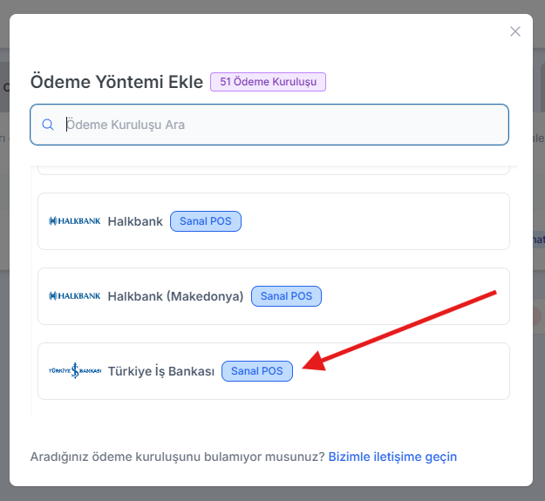This screenshot has width=545, height=501.
Task: Click the magnifier search icon
Action: pos(48,125)
